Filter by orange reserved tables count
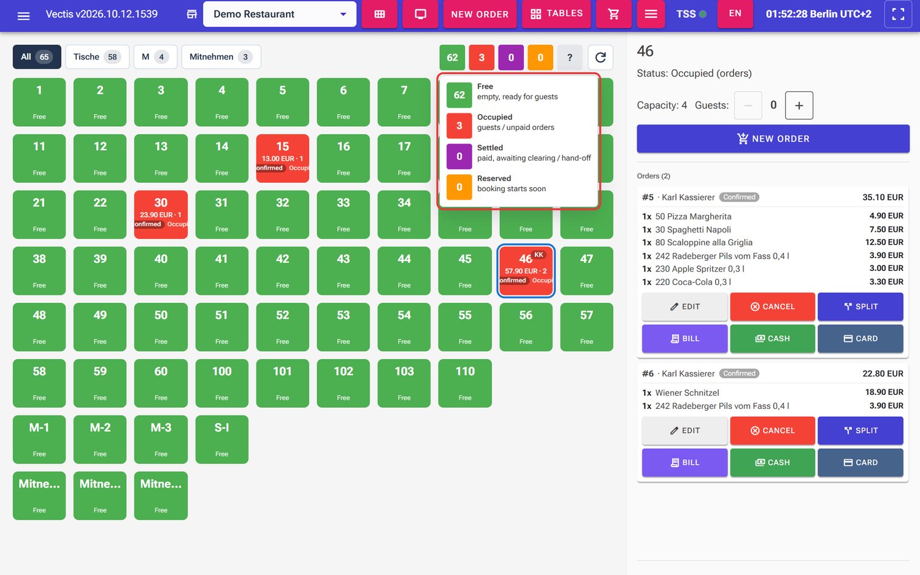Viewport: 920px width, 575px height. [x=540, y=58]
